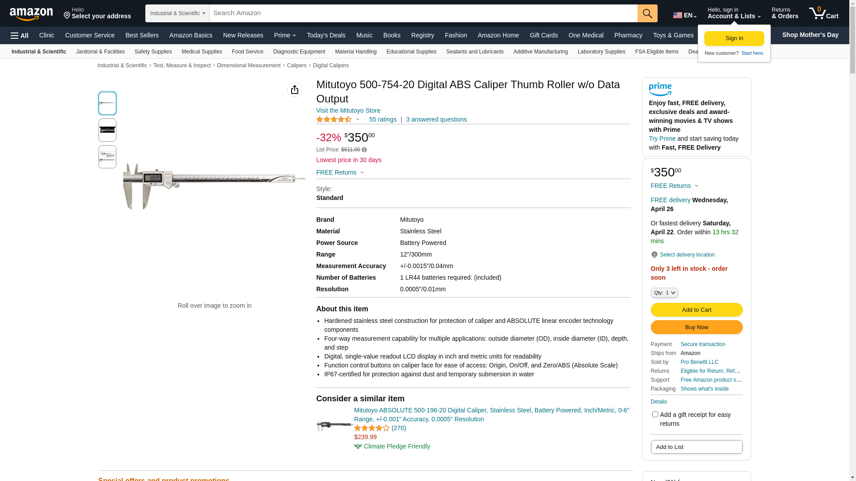Viewport: 856px width, 481px height.
Task: Click the Select delivery location pin
Action: click(x=654, y=255)
